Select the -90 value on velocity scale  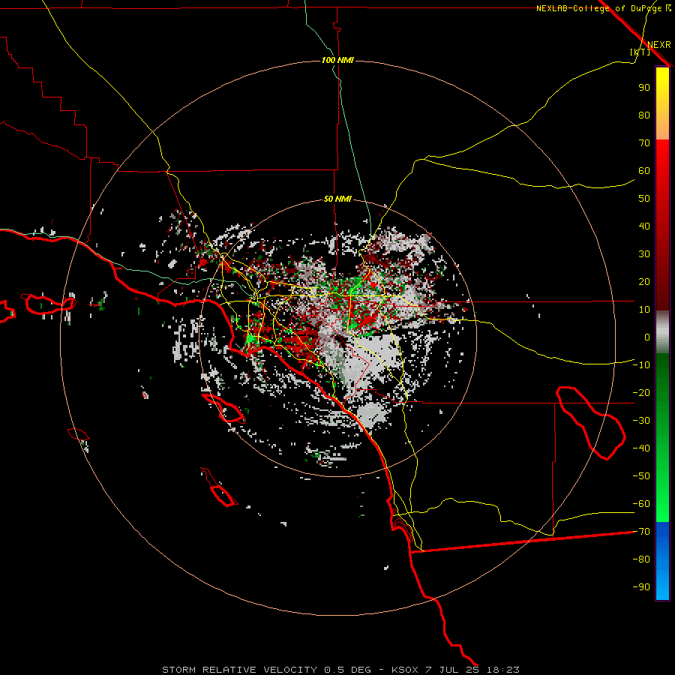pos(641,587)
